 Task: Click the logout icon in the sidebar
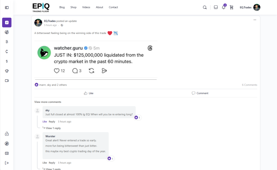7,163
